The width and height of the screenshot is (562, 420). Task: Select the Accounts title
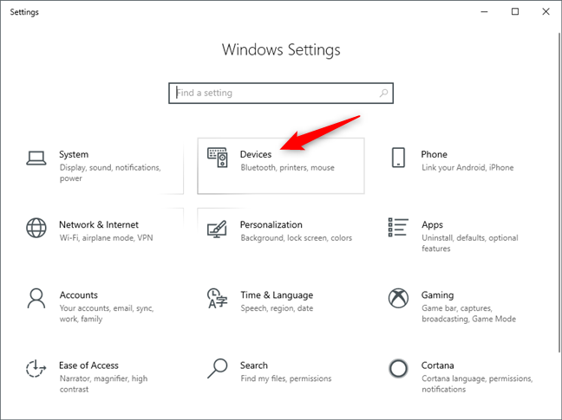tap(79, 295)
